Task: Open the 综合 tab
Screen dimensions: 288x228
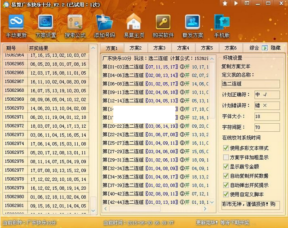Action: click(x=254, y=48)
